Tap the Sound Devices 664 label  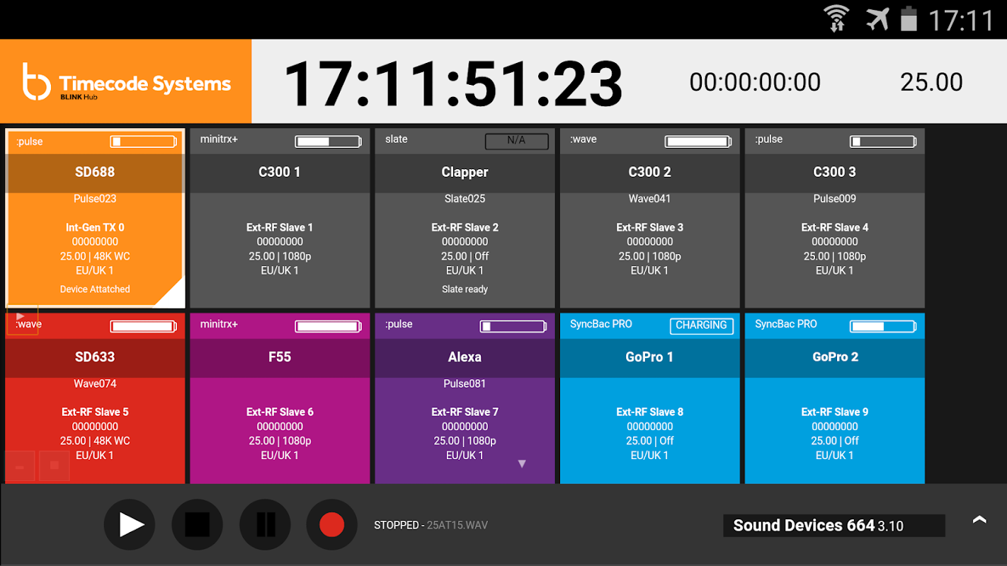click(834, 526)
